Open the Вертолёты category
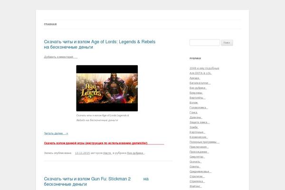285x190 pixels. (198, 98)
